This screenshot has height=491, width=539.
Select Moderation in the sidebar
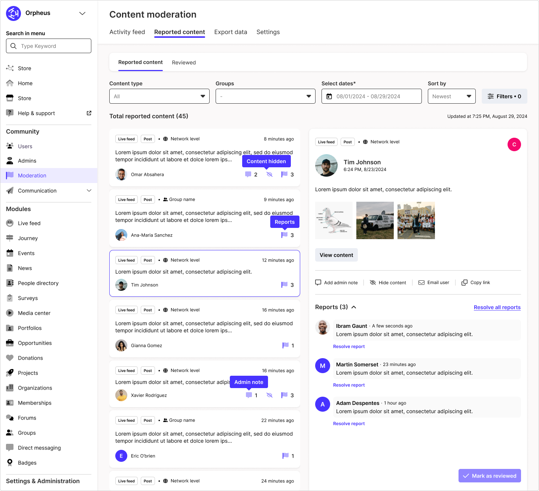(x=49, y=176)
